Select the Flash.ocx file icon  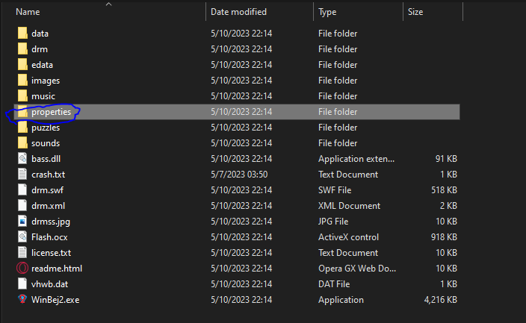tap(22, 237)
